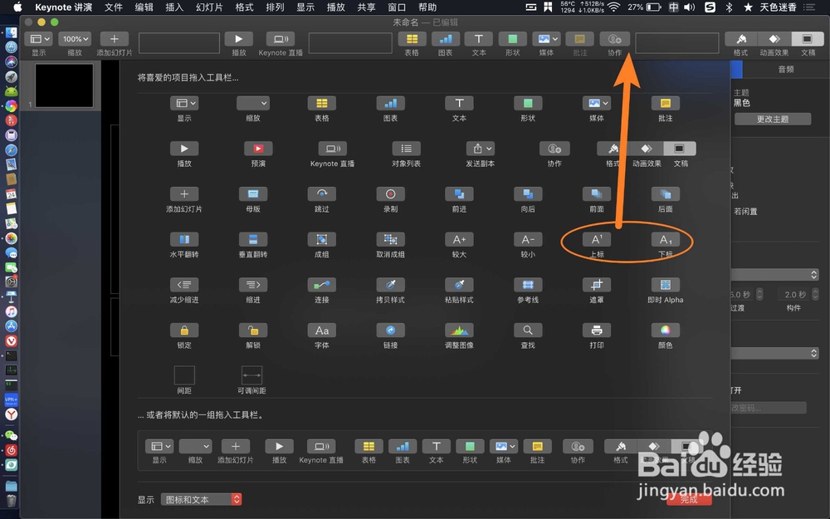
Task: Click the 调整图像 adjust image icon
Action: click(x=460, y=330)
